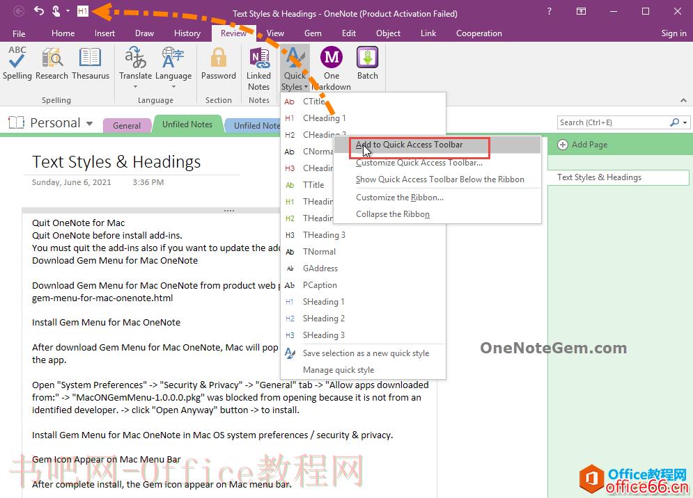
Task: Select the Text Styles & Headings page
Action: coord(618,177)
